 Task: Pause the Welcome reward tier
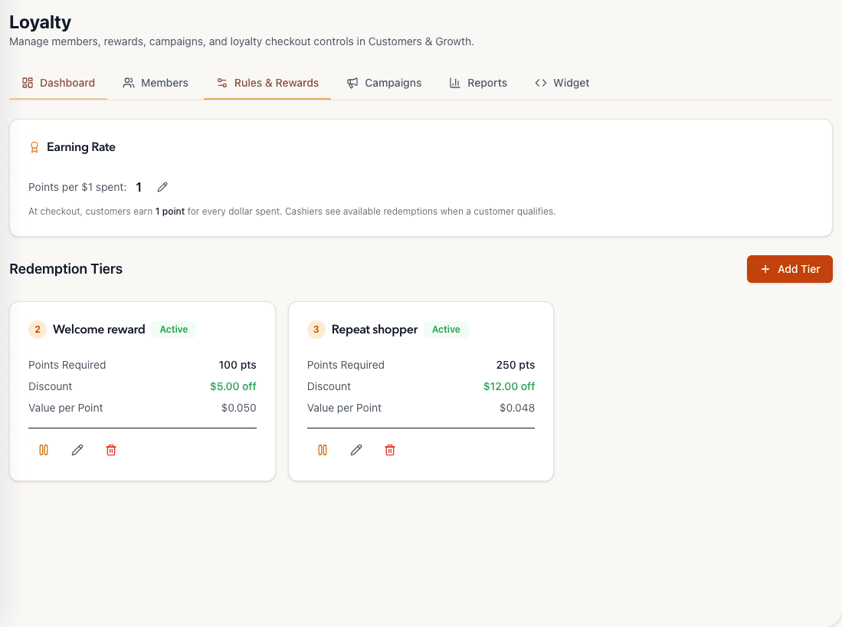pos(44,450)
